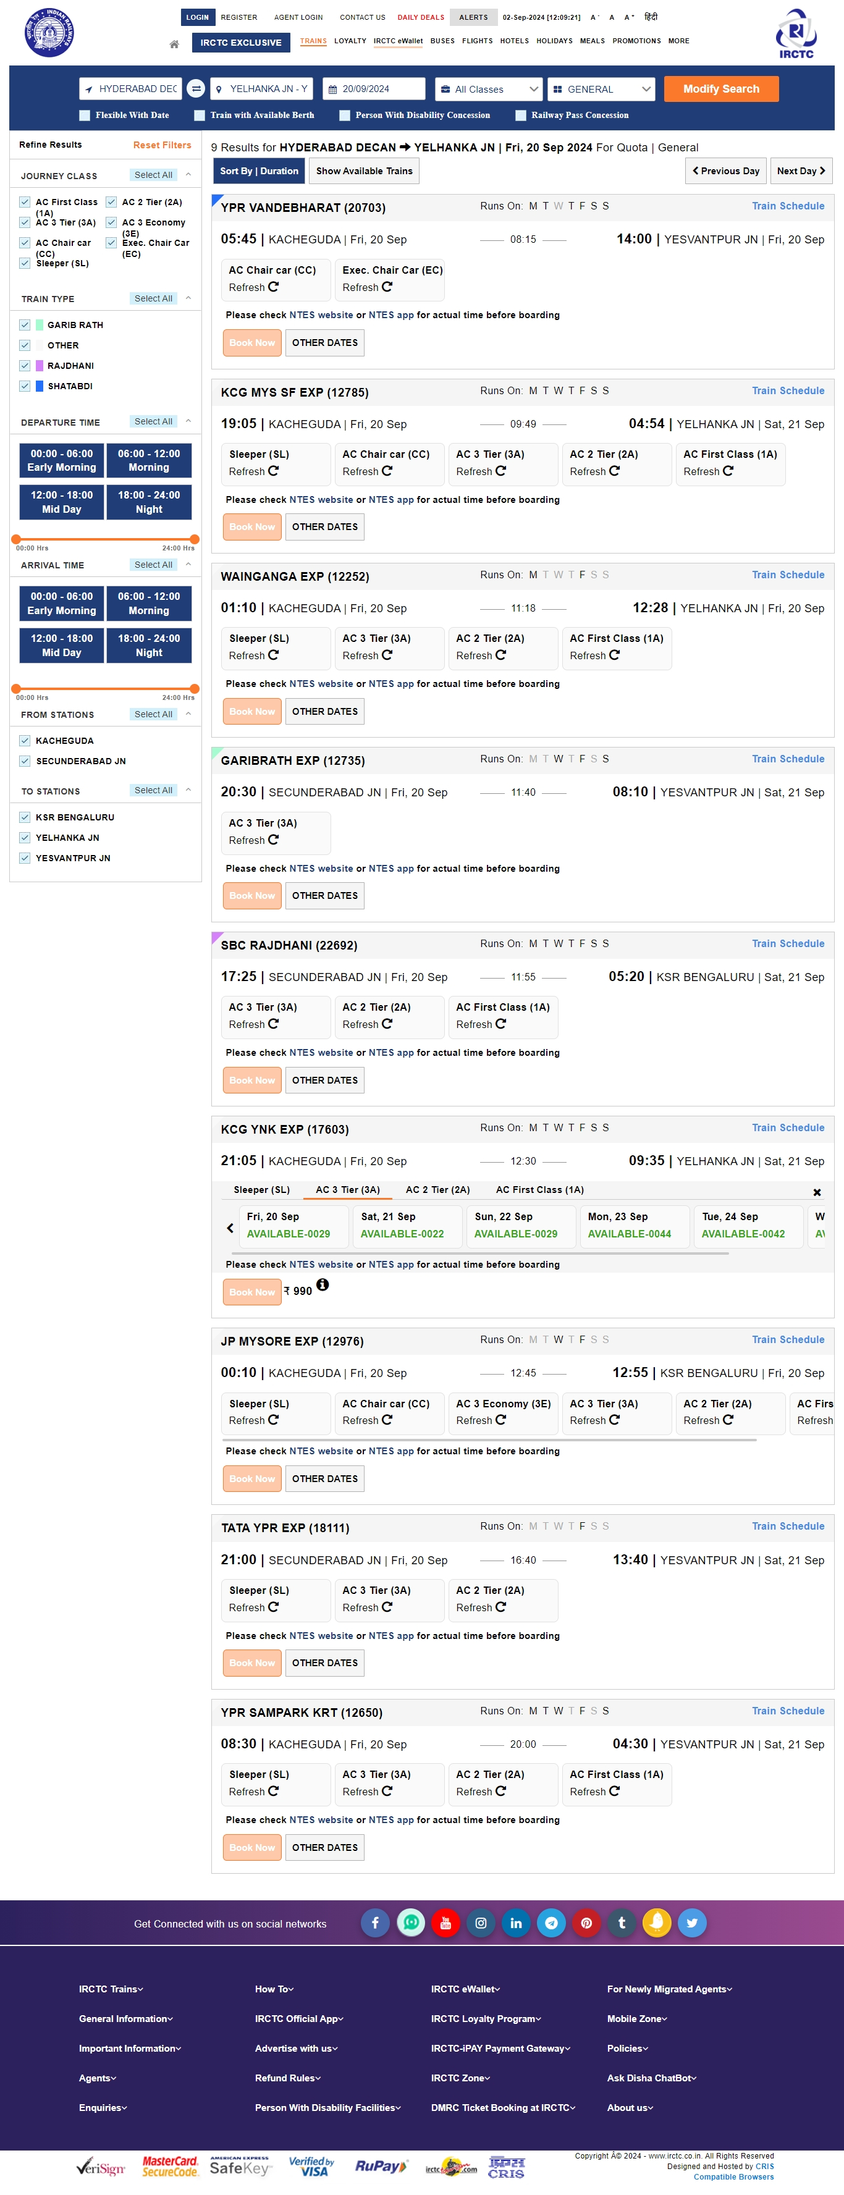This screenshot has height=2195, width=844.
Task: Select AC 2 Tier (2A) tab for KCG YNK
Action: [x=438, y=1189]
